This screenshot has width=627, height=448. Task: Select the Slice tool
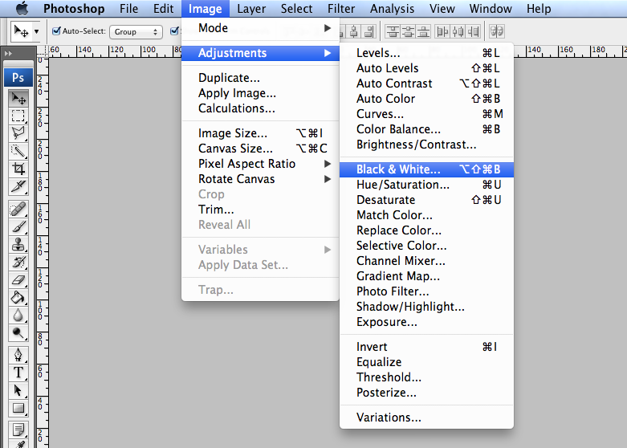pyautogui.click(x=18, y=186)
